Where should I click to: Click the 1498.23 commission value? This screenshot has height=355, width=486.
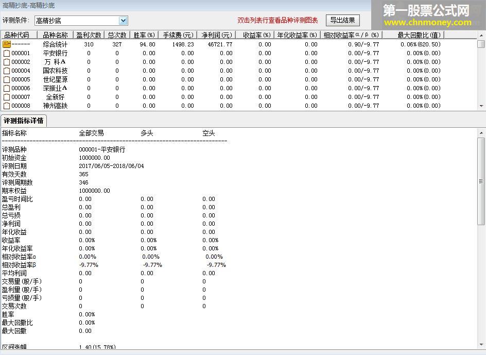[x=183, y=44]
